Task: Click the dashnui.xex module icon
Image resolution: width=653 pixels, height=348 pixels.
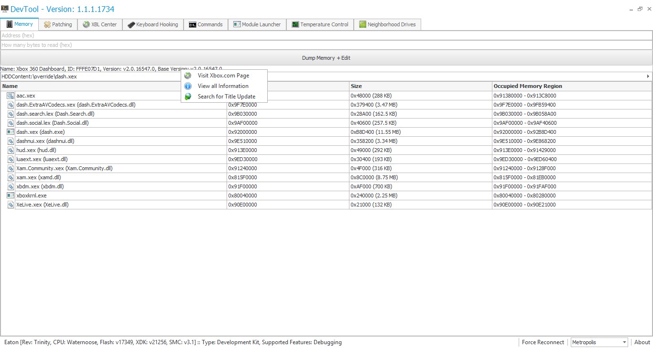Action: click(x=11, y=141)
